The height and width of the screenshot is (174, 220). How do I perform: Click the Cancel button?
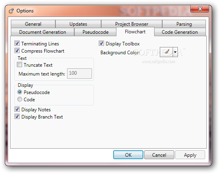coord(159,155)
